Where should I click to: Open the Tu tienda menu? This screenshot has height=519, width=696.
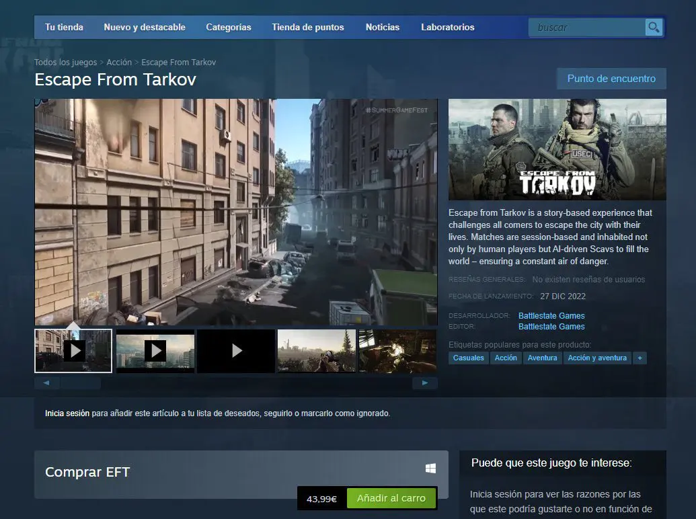(64, 27)
